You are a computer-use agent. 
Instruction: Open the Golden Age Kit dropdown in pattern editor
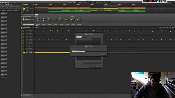(33, 27)
